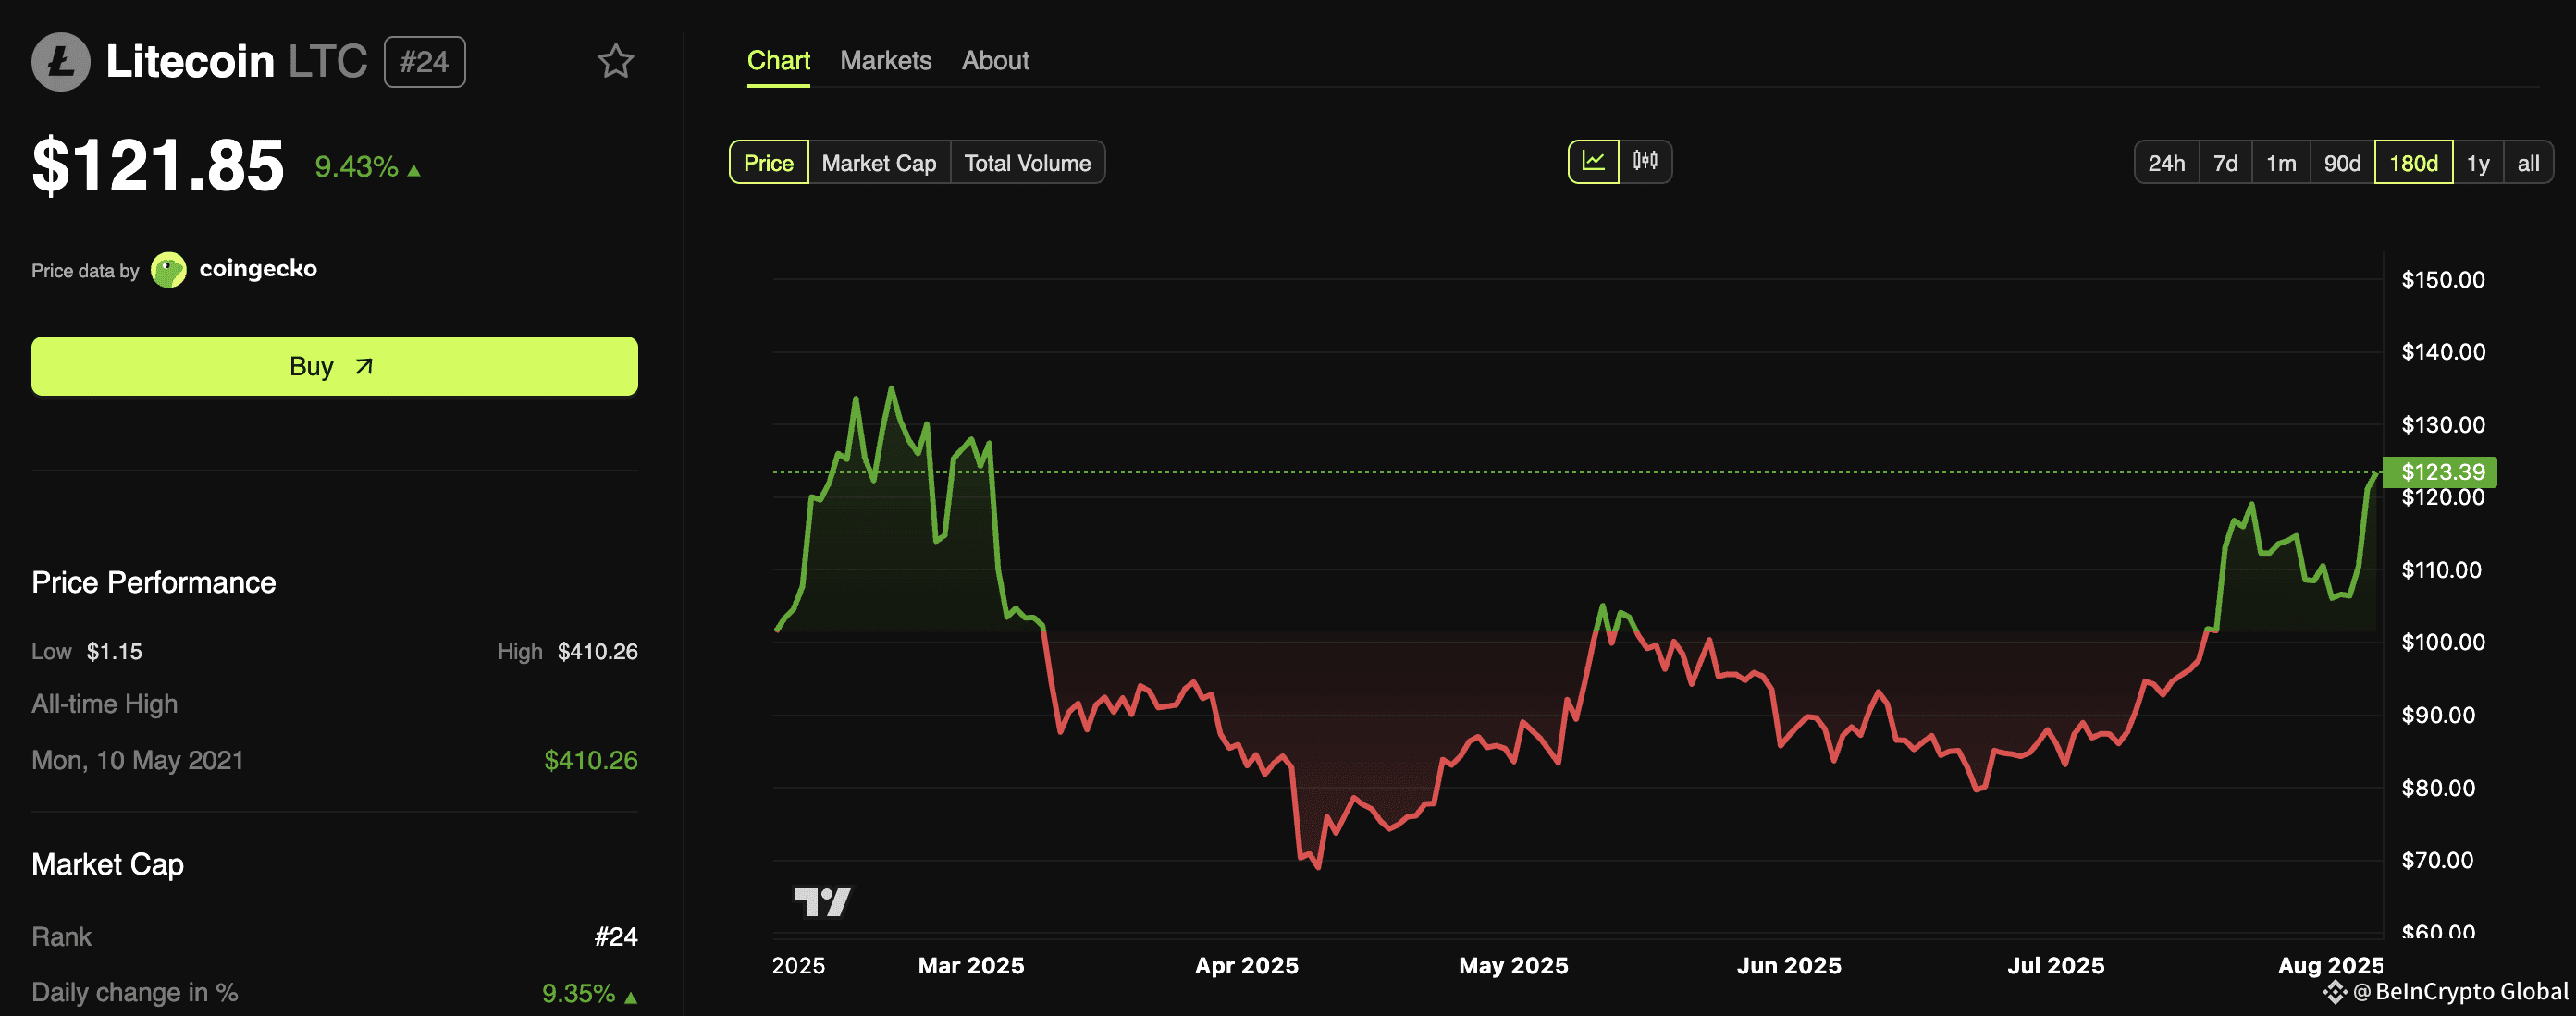Click the 9.43% change indicator
This screenshot has width=2576, height=1016.
pos(367,166)
